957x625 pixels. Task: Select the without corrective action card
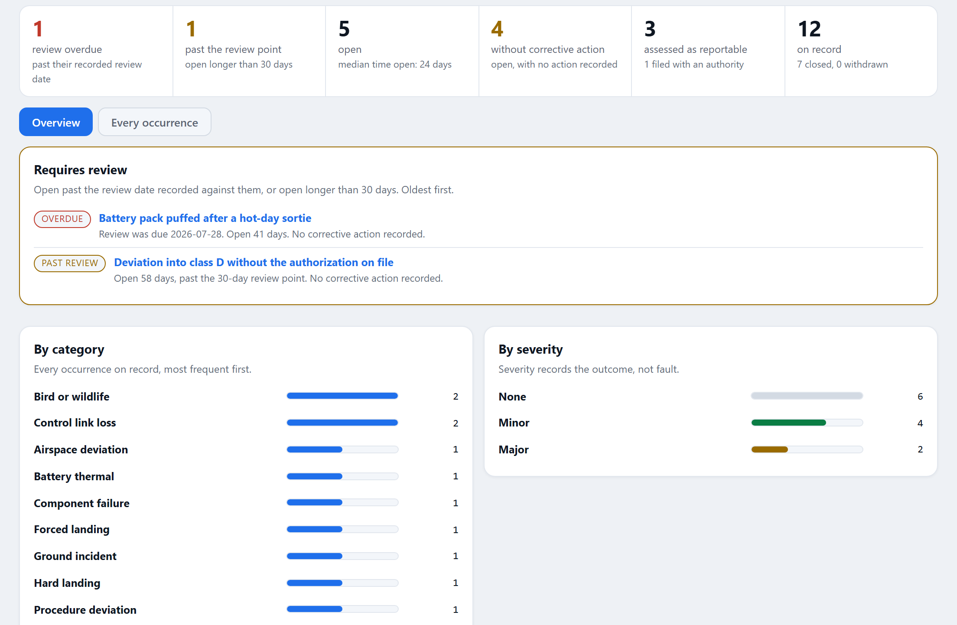[x=555, y=51]
